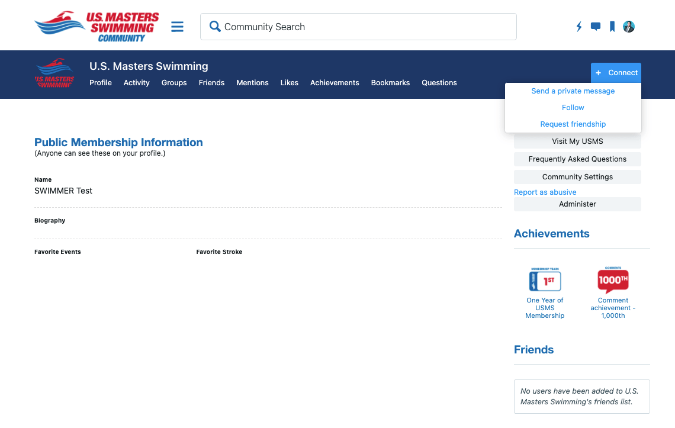Start a search with the magnifier icon
Viewport: 675px width, 428px height.
click(214, 26)
